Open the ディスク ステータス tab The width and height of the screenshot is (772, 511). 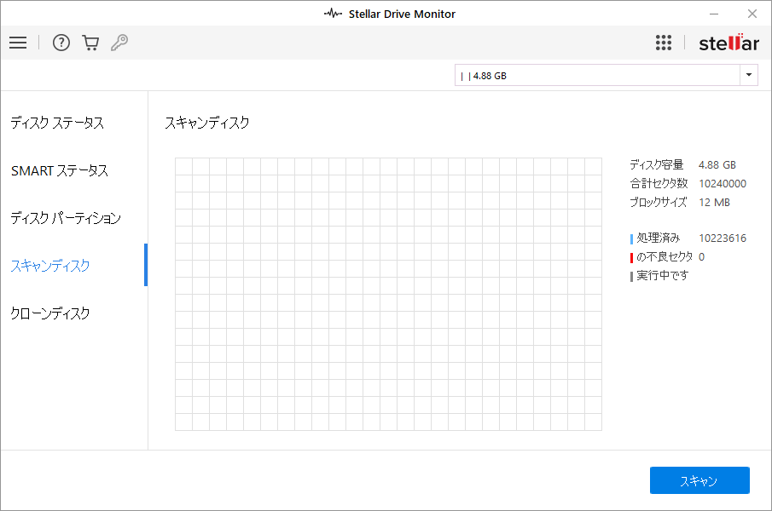57,123
